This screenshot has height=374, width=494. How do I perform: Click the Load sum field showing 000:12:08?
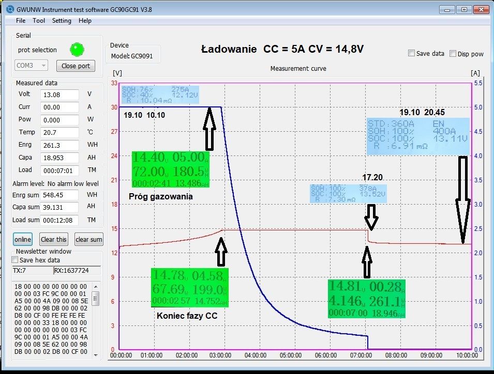pos(59,220)
